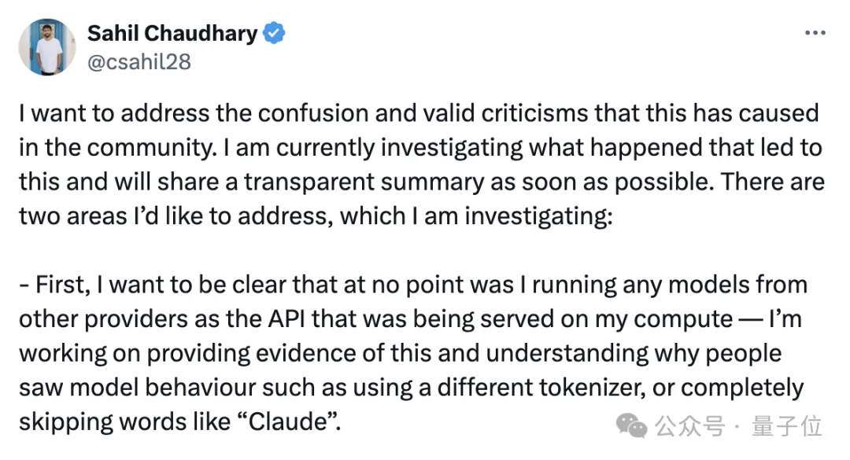Viewport: 850px width, 460px height.
Task: Open the Sahil Chaudhary display name link
Action: [x=172, y=33]
